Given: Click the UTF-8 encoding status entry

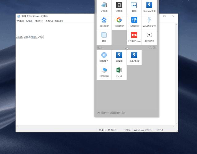Looking at the screenshot, I should coord(160,130).
